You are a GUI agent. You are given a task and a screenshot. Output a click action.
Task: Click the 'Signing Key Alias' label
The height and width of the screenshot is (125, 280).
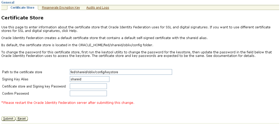click(x=15, y=79)
